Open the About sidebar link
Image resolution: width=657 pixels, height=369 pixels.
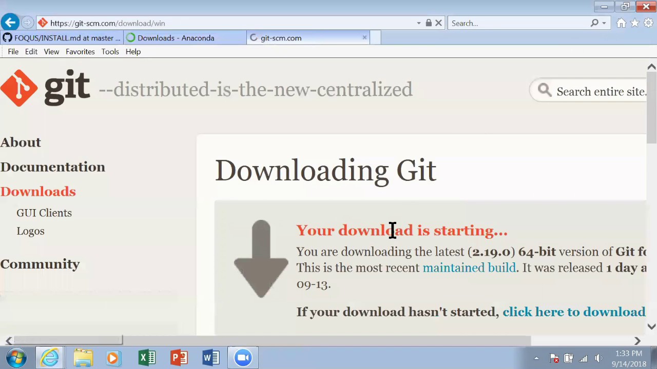pos(21,142)
